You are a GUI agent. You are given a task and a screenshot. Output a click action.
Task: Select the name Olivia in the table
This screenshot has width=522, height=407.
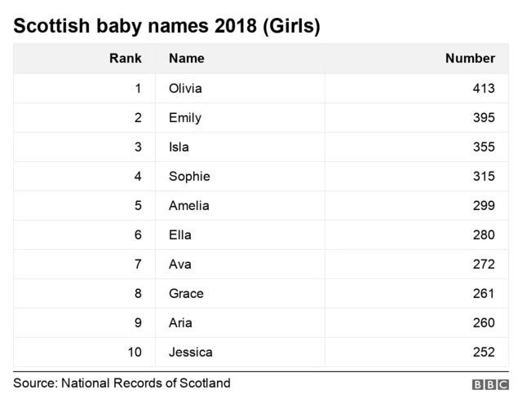pyautogui.click(x=185, y=88)
